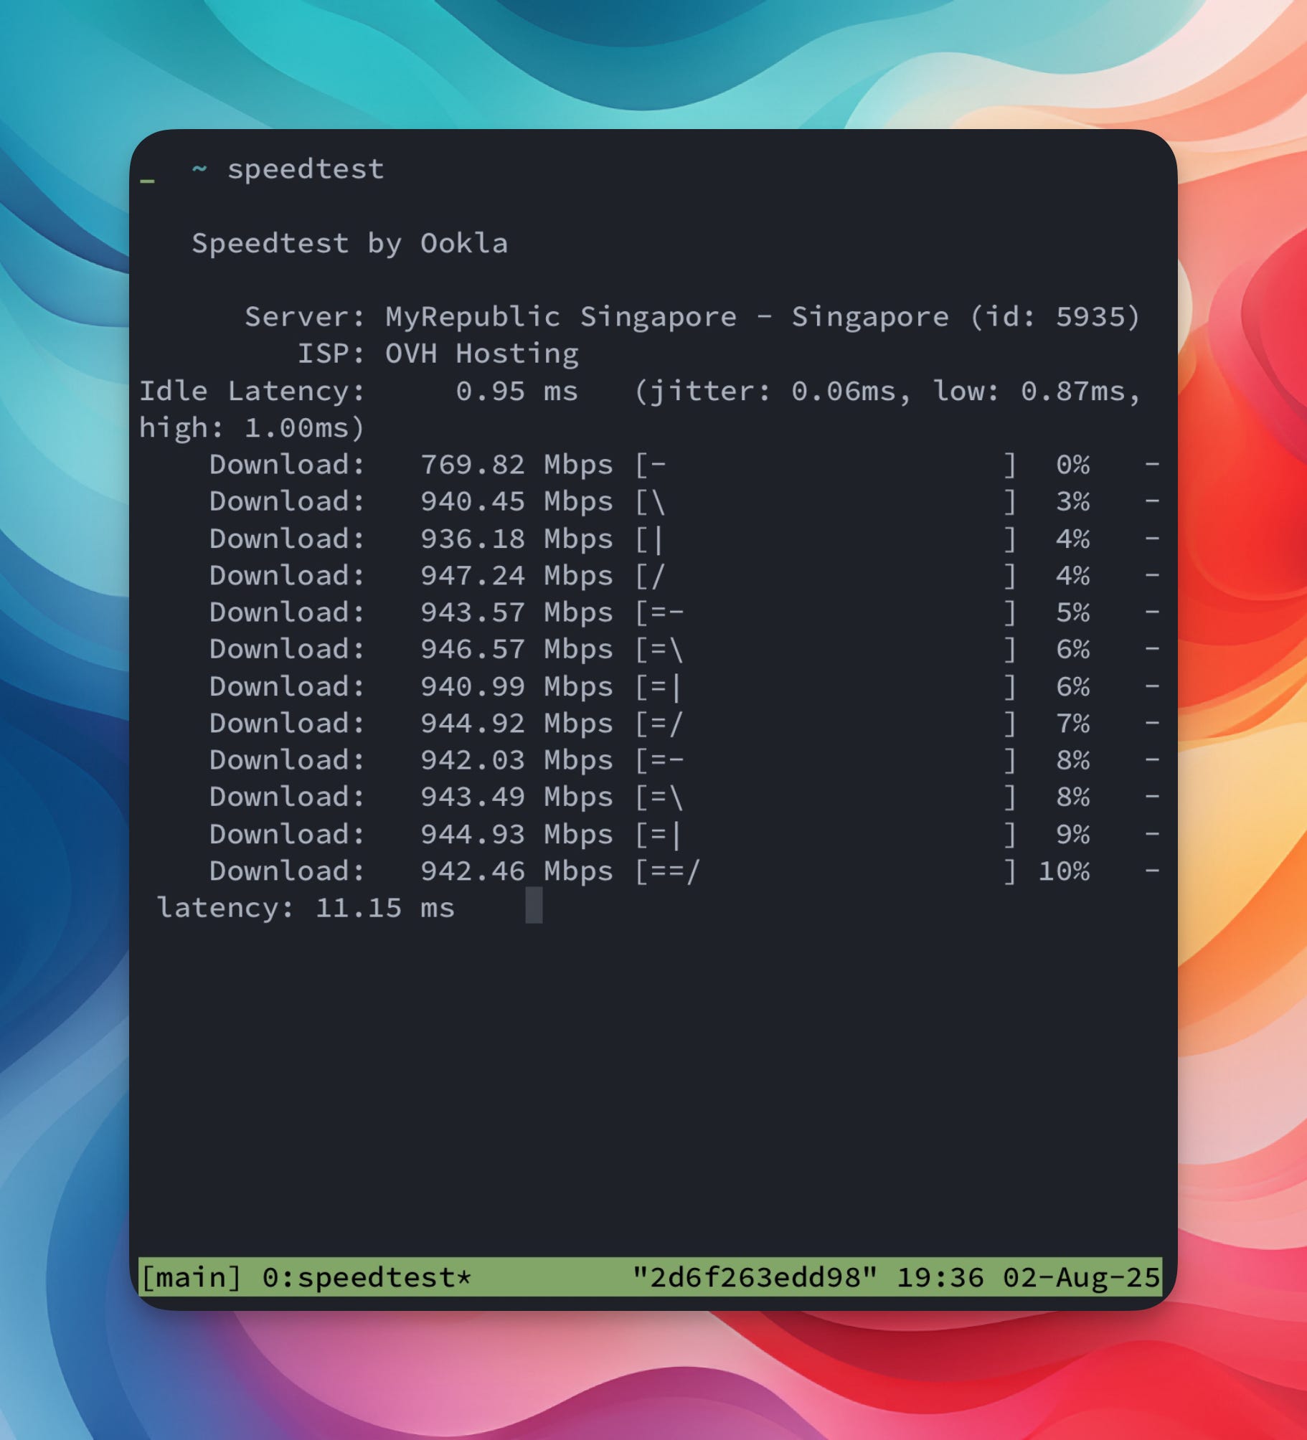Click the '3%' progress value
The width and height of the screenshot is (1307, 1440).
pyautogui.click(x=1073, y=502)
